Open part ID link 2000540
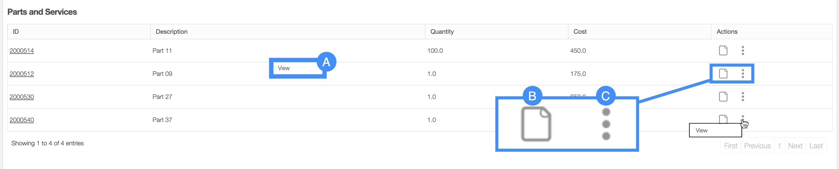Image resolution: width=839 pixels, height=169 pixels. click(22, 120)
